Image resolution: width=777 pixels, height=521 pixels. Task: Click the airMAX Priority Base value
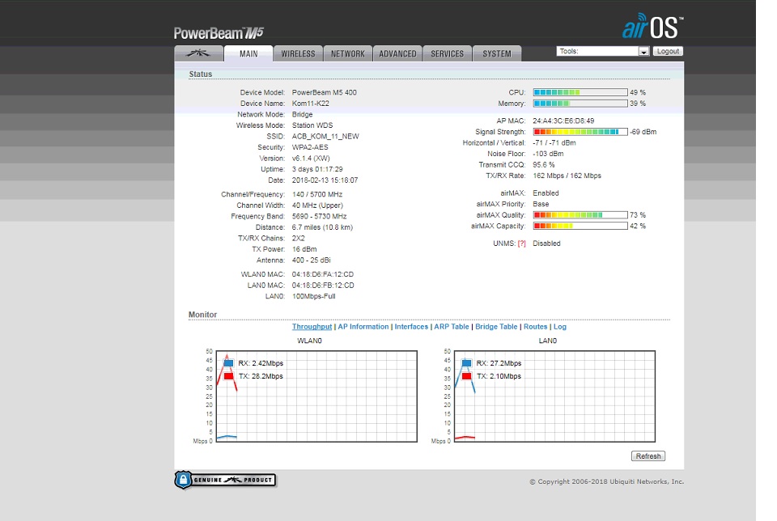click(541, 204)
